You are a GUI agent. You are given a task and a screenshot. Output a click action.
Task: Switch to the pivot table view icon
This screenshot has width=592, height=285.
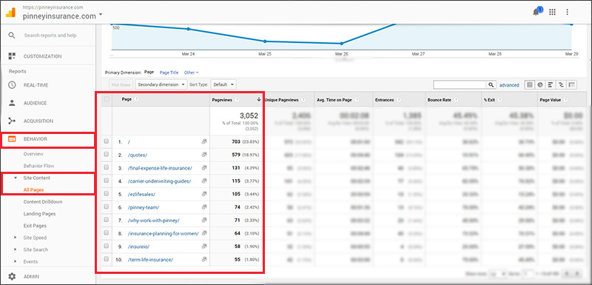click(x=572, y=85)
